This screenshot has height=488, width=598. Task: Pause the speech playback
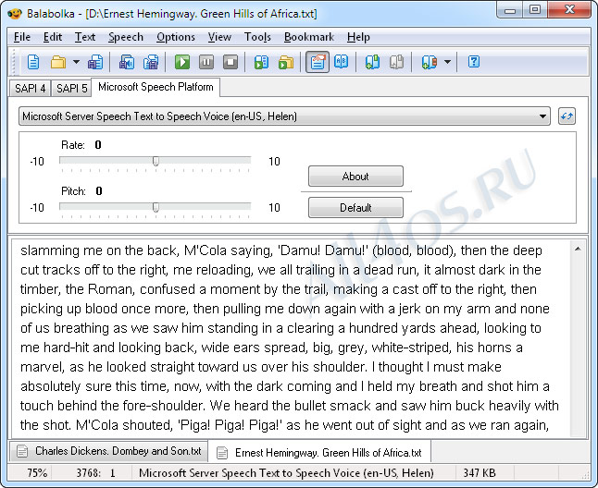point(206,62)
